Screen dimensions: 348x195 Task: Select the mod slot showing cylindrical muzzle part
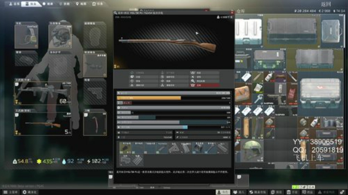198,148
